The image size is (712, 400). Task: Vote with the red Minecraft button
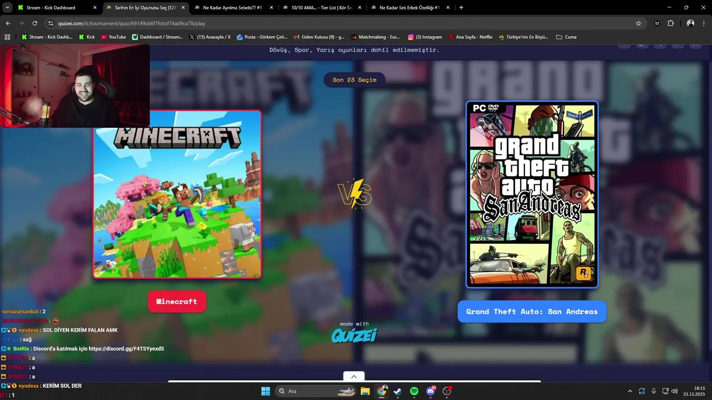pos(176,302)
